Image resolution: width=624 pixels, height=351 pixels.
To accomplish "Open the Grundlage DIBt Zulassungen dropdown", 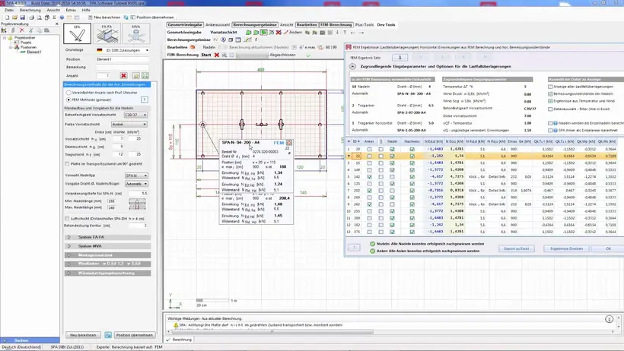I will pos(123,50).
